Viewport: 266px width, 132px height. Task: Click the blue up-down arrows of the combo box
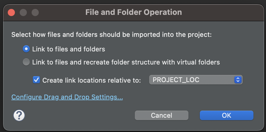click(x=237, y=80)
